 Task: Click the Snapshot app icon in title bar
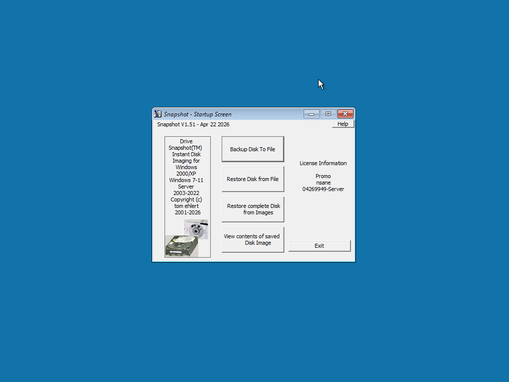pyautogui.click(x=158, y=114)
